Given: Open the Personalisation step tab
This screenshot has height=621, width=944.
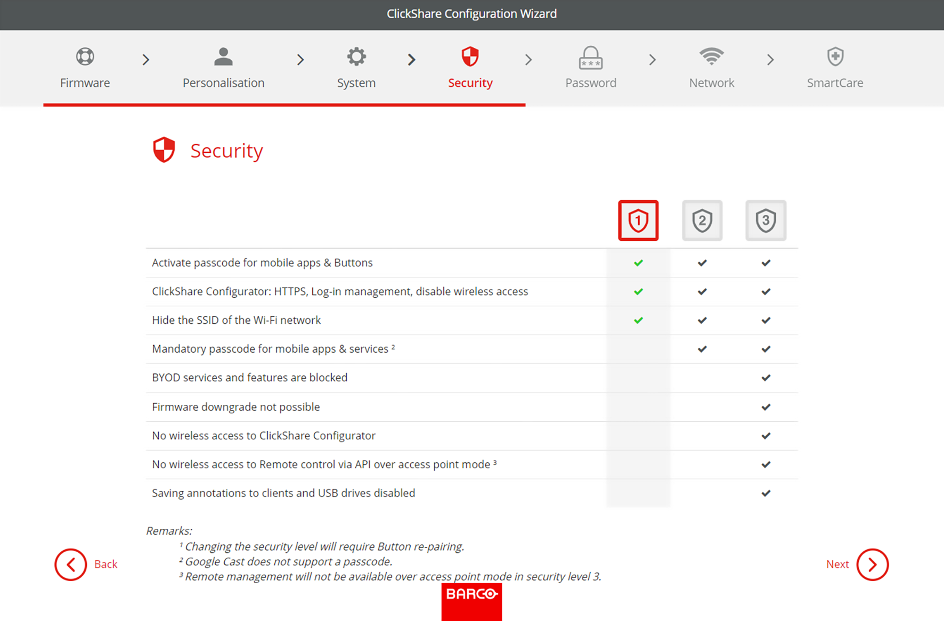Looking at the screenshot, I should (223, 67).
